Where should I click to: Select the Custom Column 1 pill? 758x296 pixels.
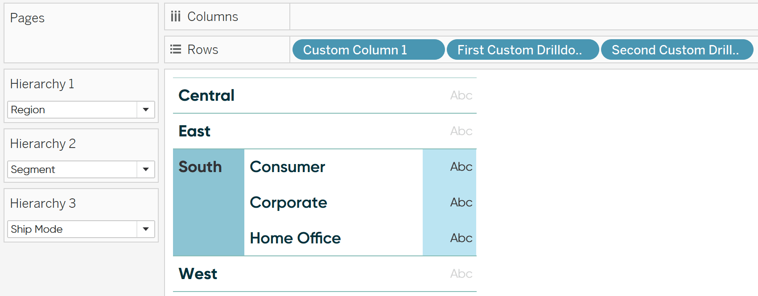coord(368,49)
